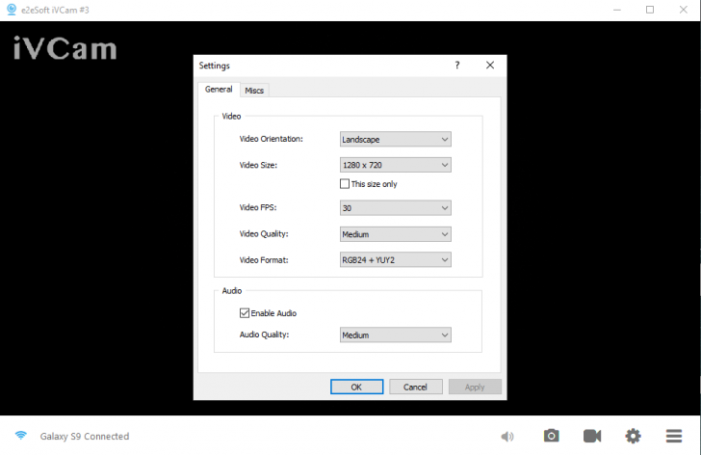Close the Settings dialog with X
Screen dimensions: 701x455
(490, 66)
